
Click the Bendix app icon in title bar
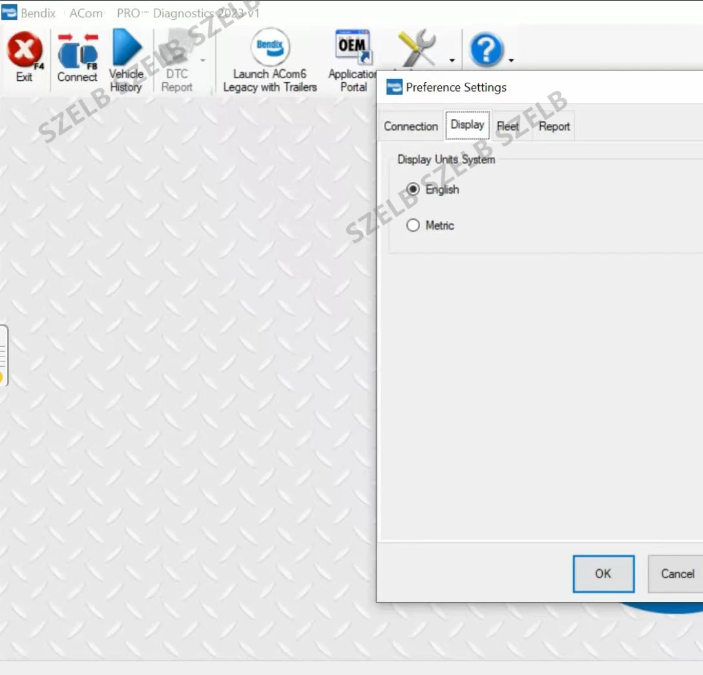click(10, 12)
